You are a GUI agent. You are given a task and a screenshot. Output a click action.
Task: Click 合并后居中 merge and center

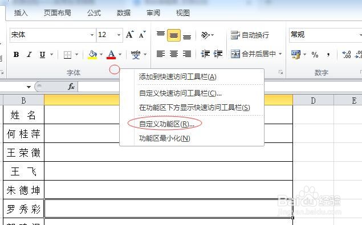[254, 54]
